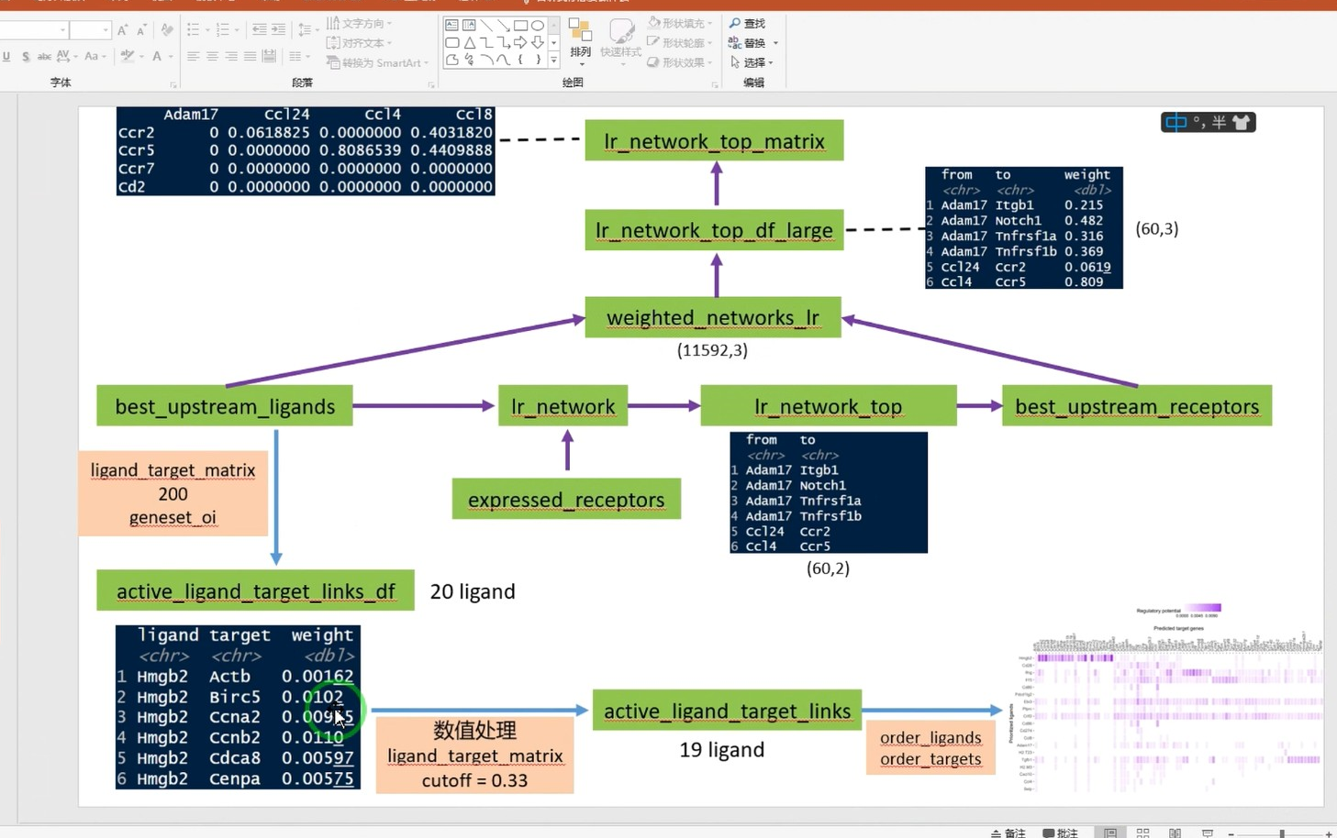
Task: Select the arc shape
Action: coord(486,60)
